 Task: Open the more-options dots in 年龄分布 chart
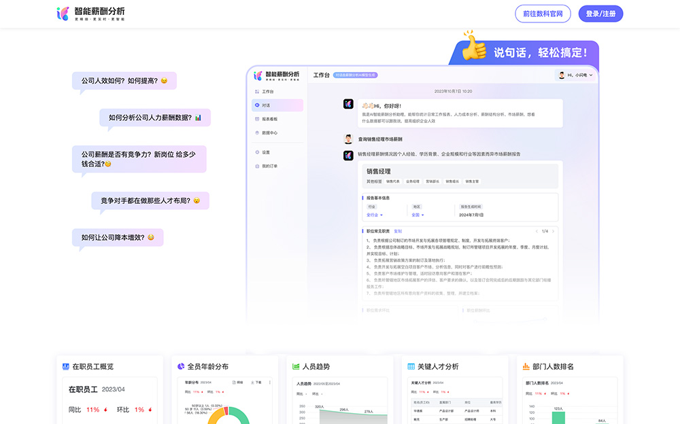[270, 383]
